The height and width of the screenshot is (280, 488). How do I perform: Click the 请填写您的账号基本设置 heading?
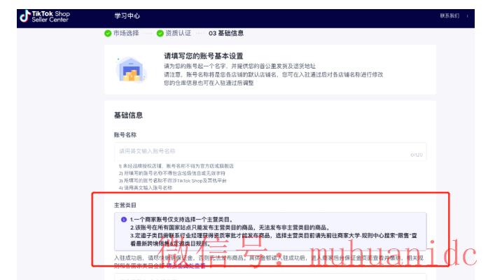click(203, 55)
